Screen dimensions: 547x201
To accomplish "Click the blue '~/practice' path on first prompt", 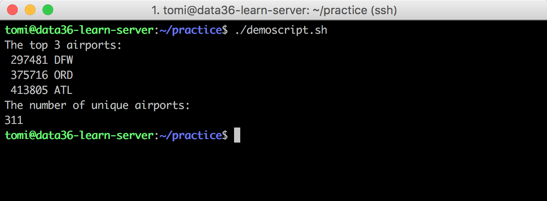I will coord(190,31).
